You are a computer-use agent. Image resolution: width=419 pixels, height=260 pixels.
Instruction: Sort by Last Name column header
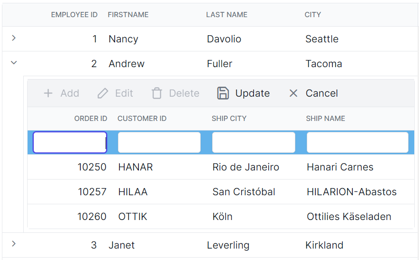226,15
